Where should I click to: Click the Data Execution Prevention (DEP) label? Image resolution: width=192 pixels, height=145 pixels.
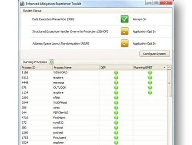pos(53,19)
